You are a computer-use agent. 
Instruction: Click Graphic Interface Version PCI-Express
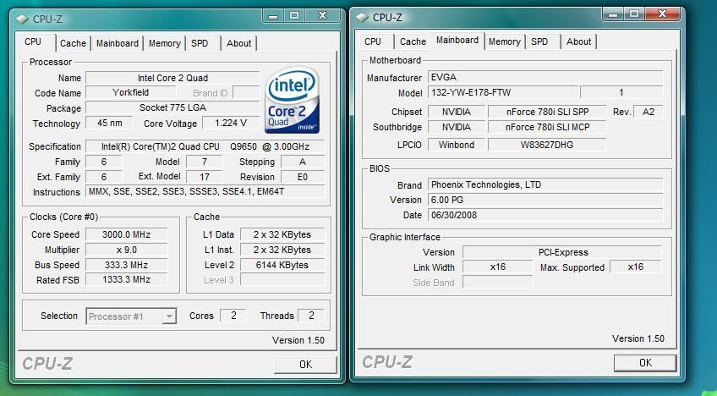pos(562,252)
